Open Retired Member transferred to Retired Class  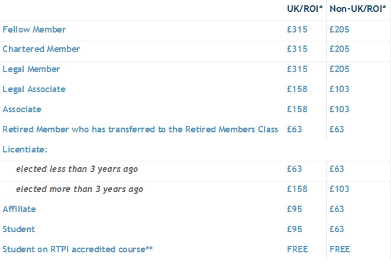140,129
